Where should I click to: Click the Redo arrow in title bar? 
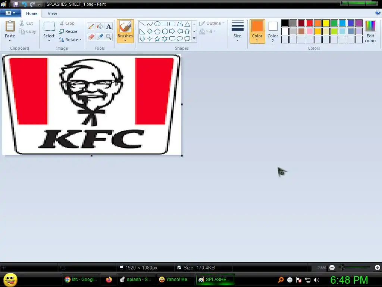pos(32,4)
